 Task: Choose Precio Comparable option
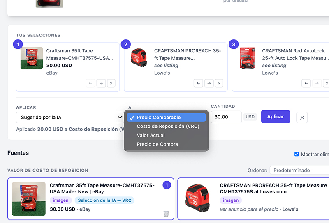166,117
